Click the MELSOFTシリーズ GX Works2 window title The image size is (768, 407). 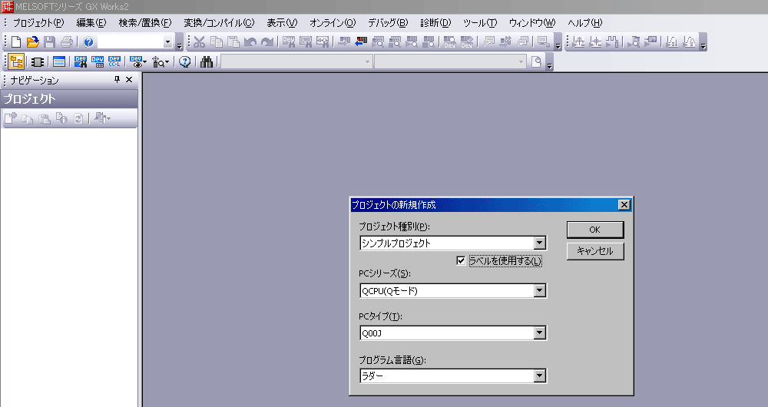click(71, 7)
